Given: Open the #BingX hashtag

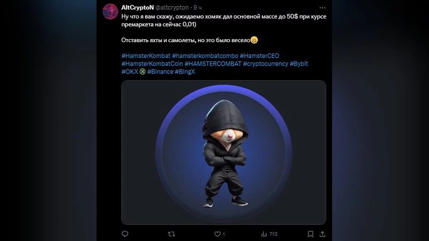Looking at the screenshot, I should click(184, 72).
